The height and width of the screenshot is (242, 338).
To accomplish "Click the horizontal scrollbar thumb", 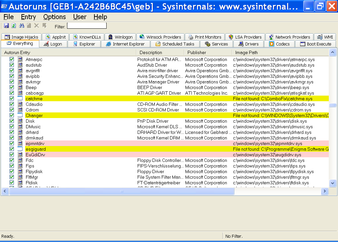I will (x=121, y=191).
